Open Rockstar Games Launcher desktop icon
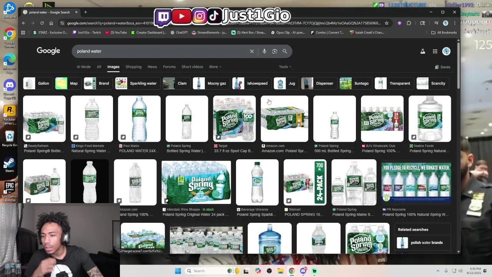The height and width of the screenshot is (277, 492). (x=10, y=115)
